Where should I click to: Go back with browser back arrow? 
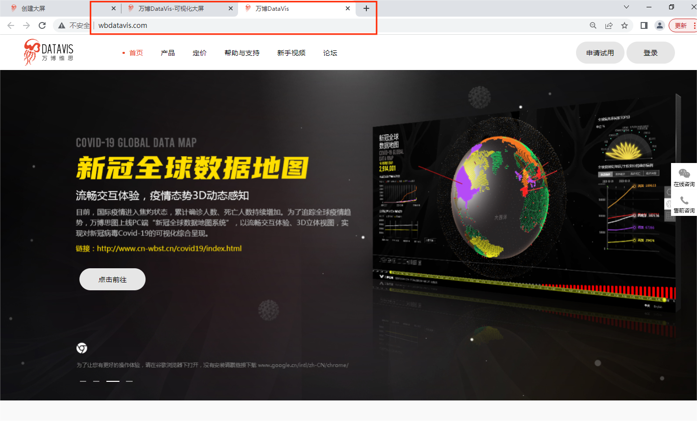(11, 25)
